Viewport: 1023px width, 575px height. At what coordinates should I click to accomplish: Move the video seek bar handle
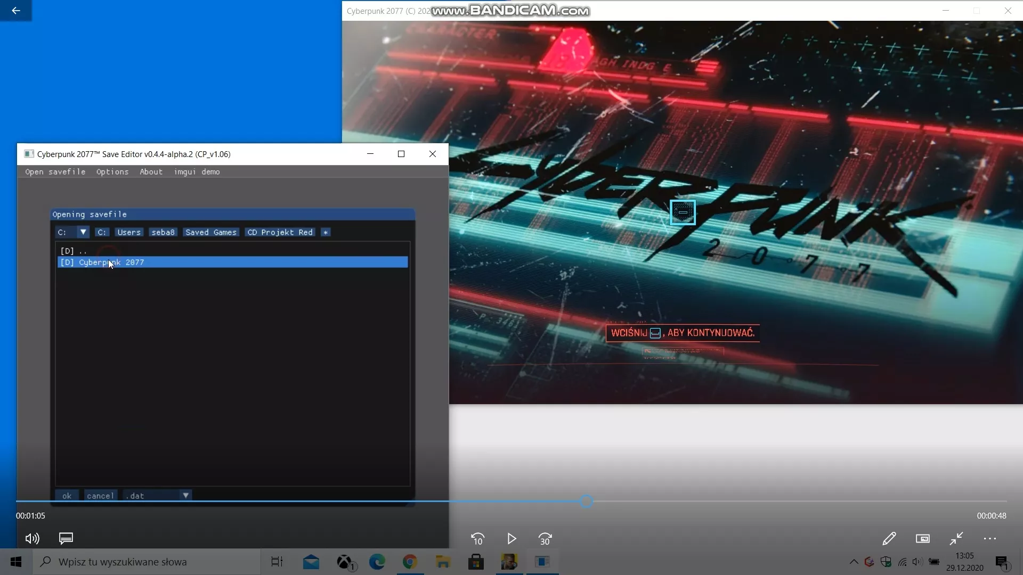[x=587, y=501]
